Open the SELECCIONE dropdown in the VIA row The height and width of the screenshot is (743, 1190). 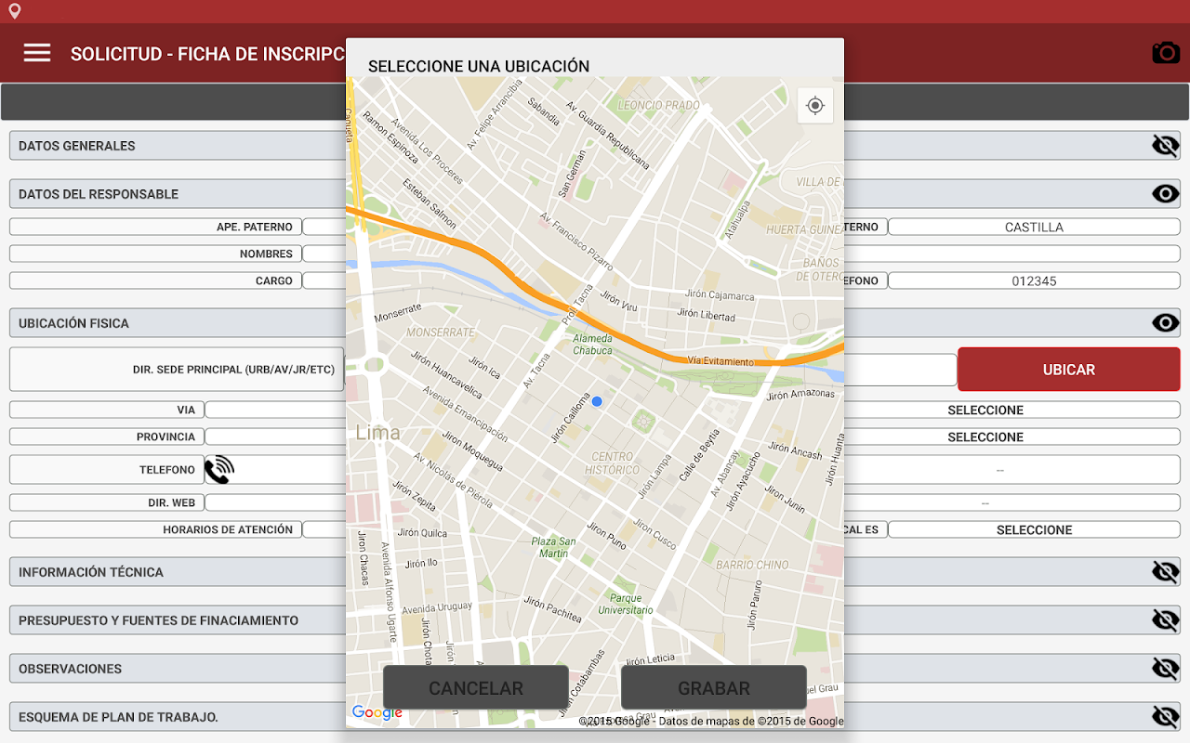[985, 410]
